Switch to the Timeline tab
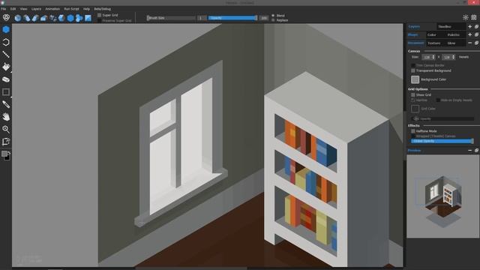480x270 pixels. coord(445,27)
